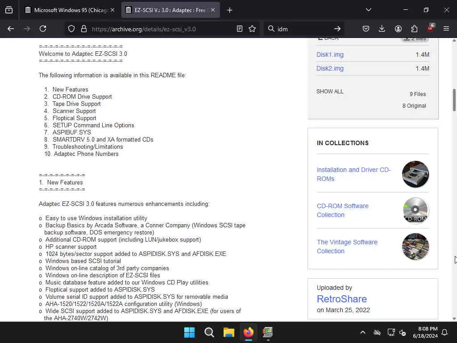Screen dimensions: 457x343
Task: Click the page vertical scrollbar thumb
Action: 454,100
